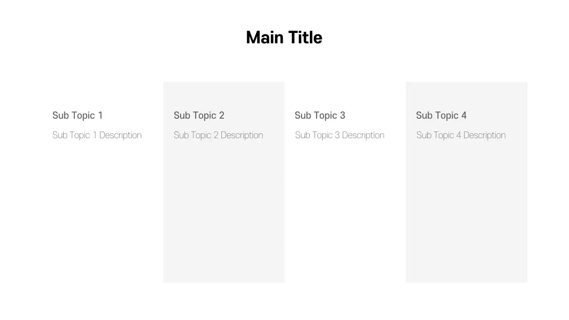Click the word "Sub" in Sub Topic 4 heading

coord(424,116)
